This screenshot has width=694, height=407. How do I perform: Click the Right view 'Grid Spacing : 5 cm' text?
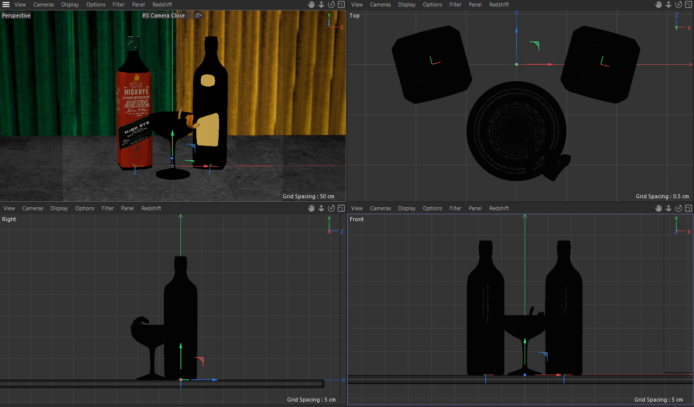311,400
